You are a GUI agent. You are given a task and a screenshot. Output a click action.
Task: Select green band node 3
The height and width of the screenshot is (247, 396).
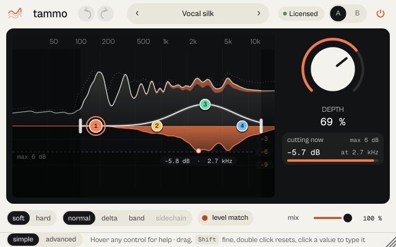point(205,104)
